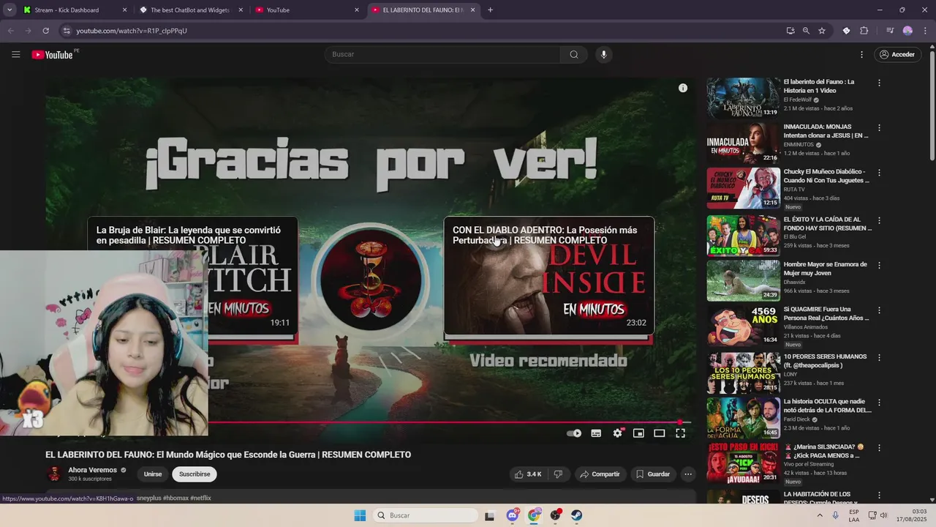The image size is (936, 527).
Task: Click the video info card icon
Action: click(682, 88)
